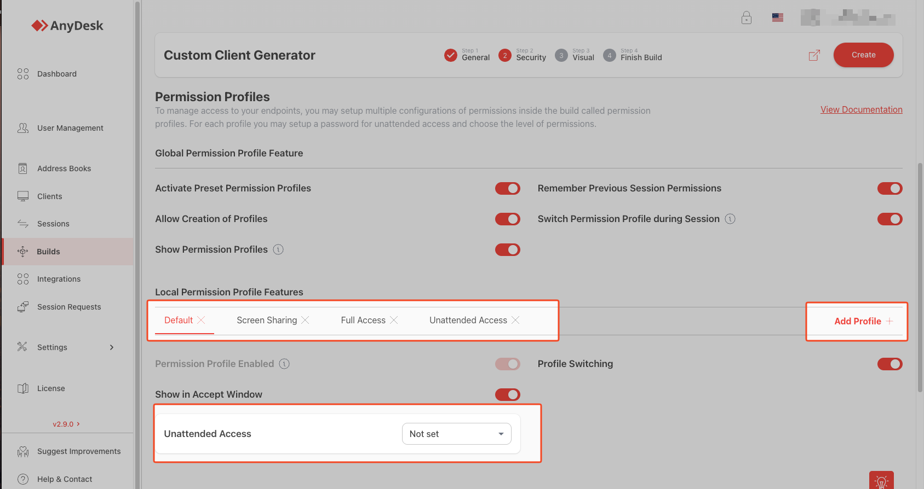Click the red lightbulb tips button
Viewport: 924px width, 489px height.
coord(881,480)
